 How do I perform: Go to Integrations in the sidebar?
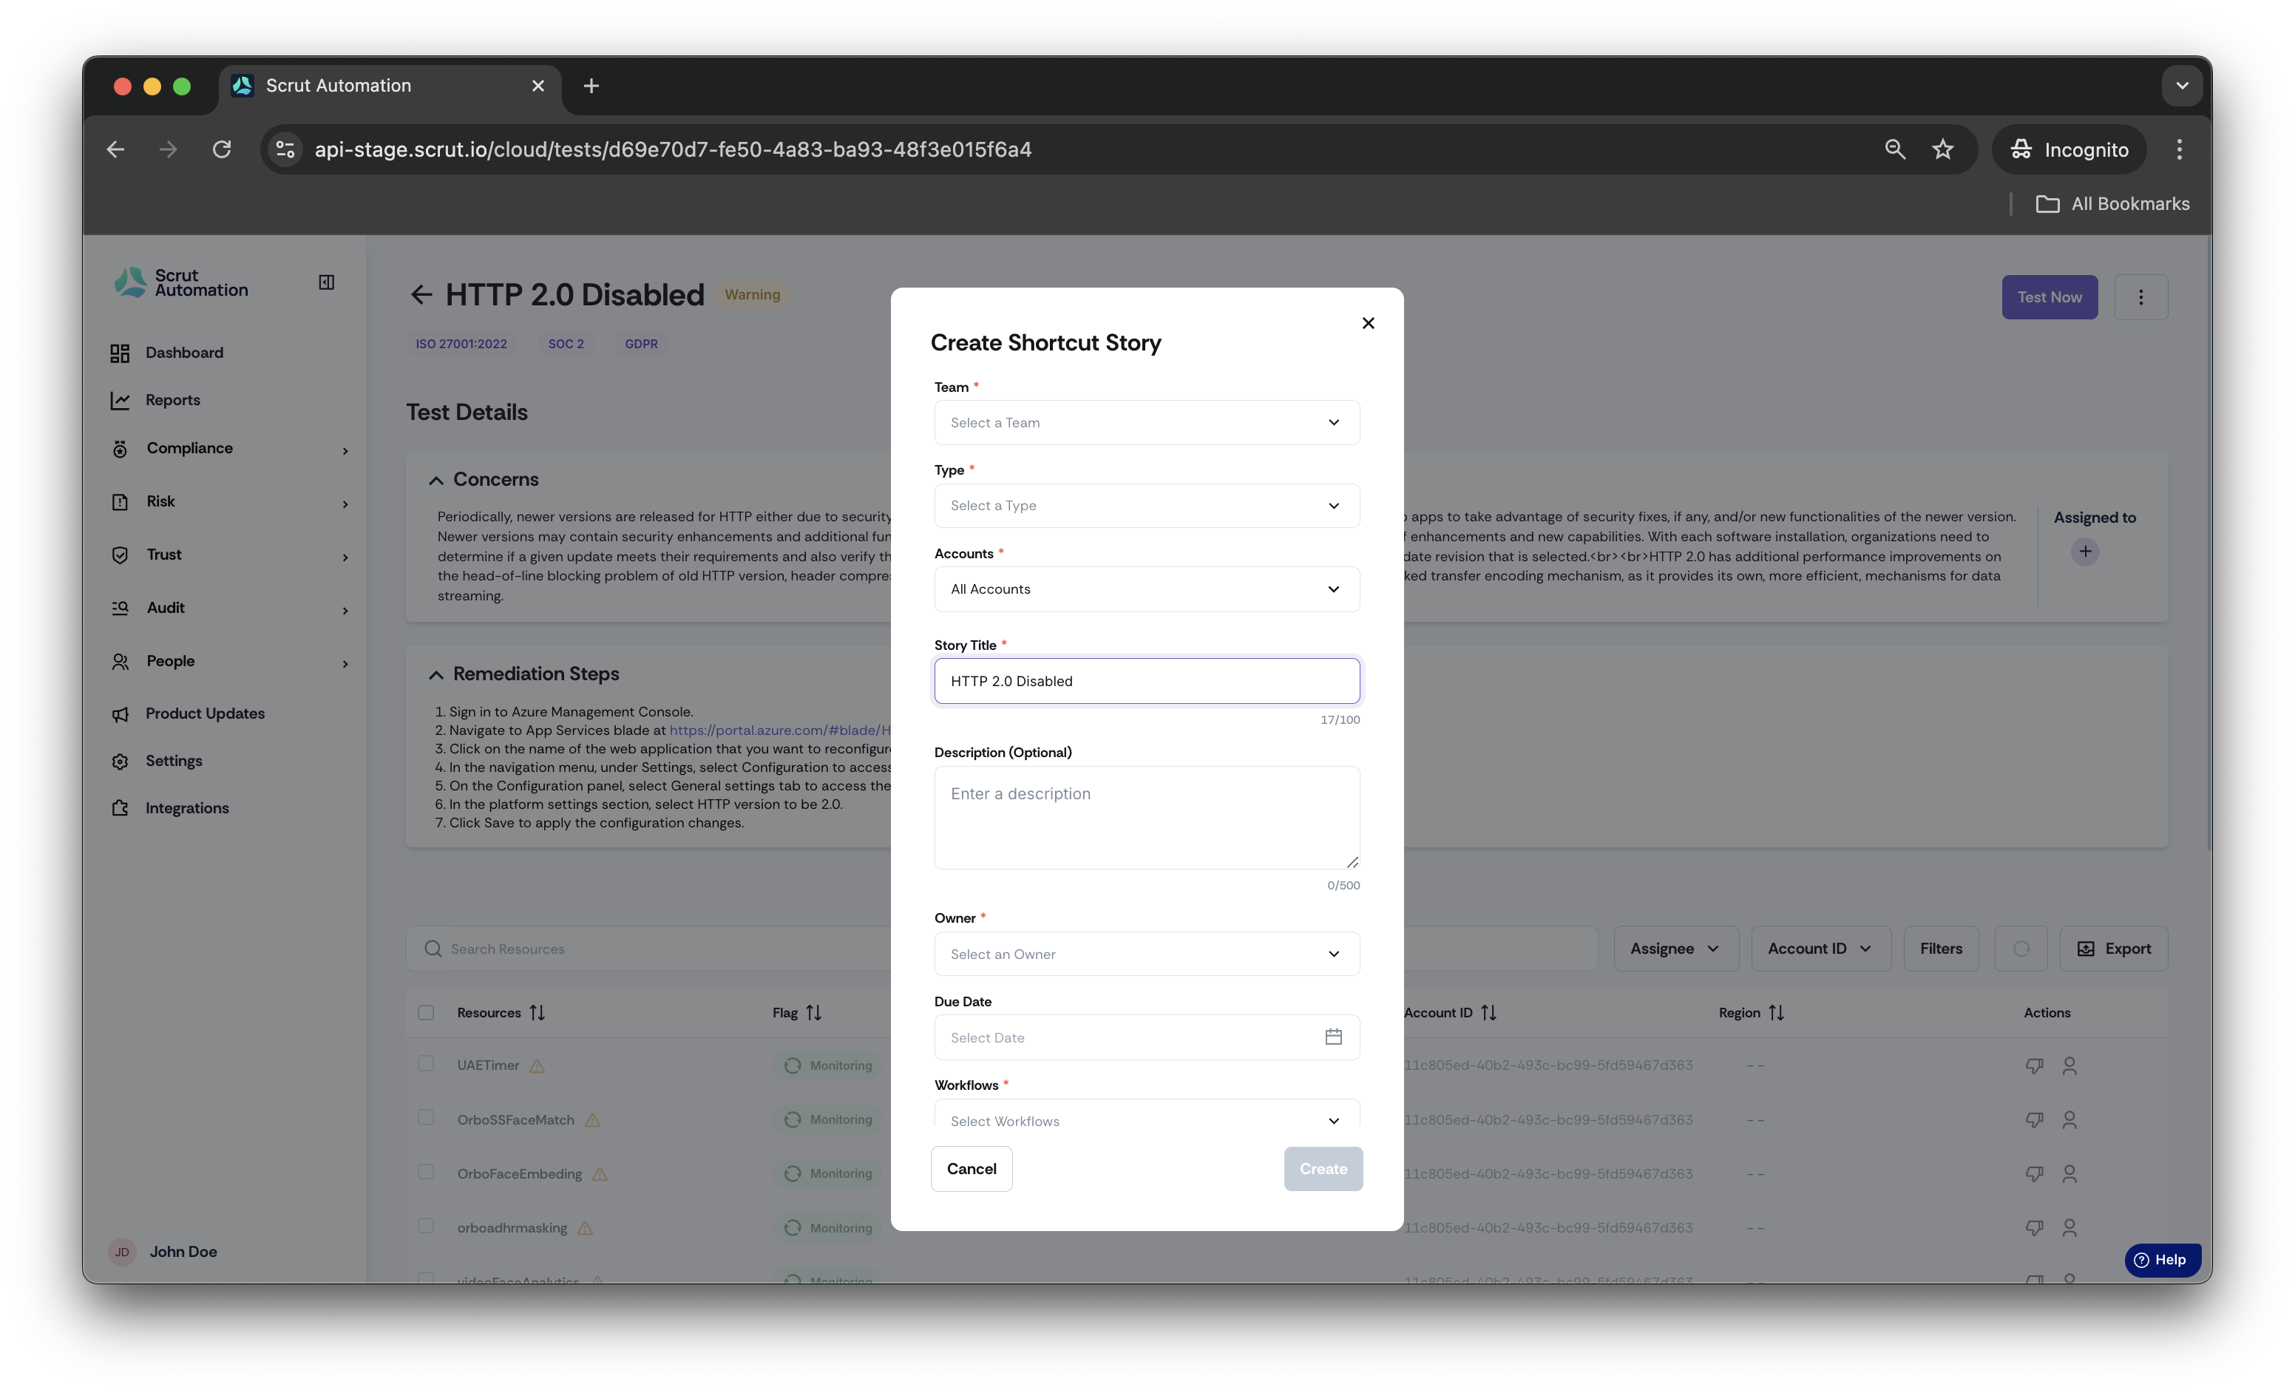[x=186, y=808]
